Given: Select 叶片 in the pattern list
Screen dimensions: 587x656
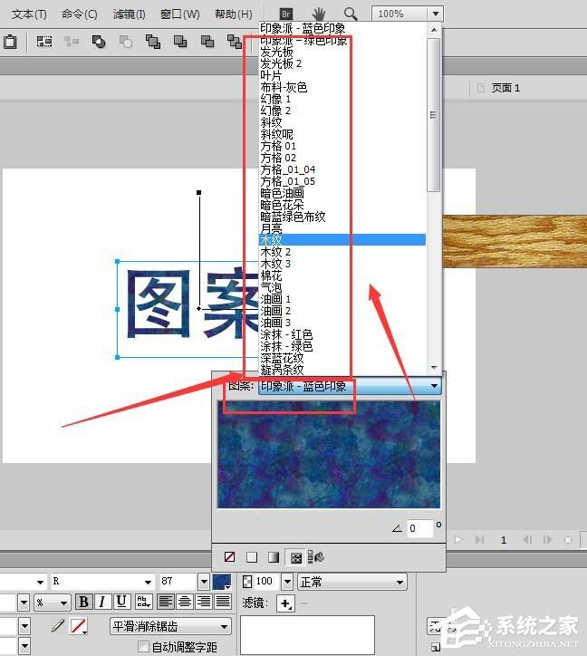Looking at the screenshot, I should click(x=342, y=75).
